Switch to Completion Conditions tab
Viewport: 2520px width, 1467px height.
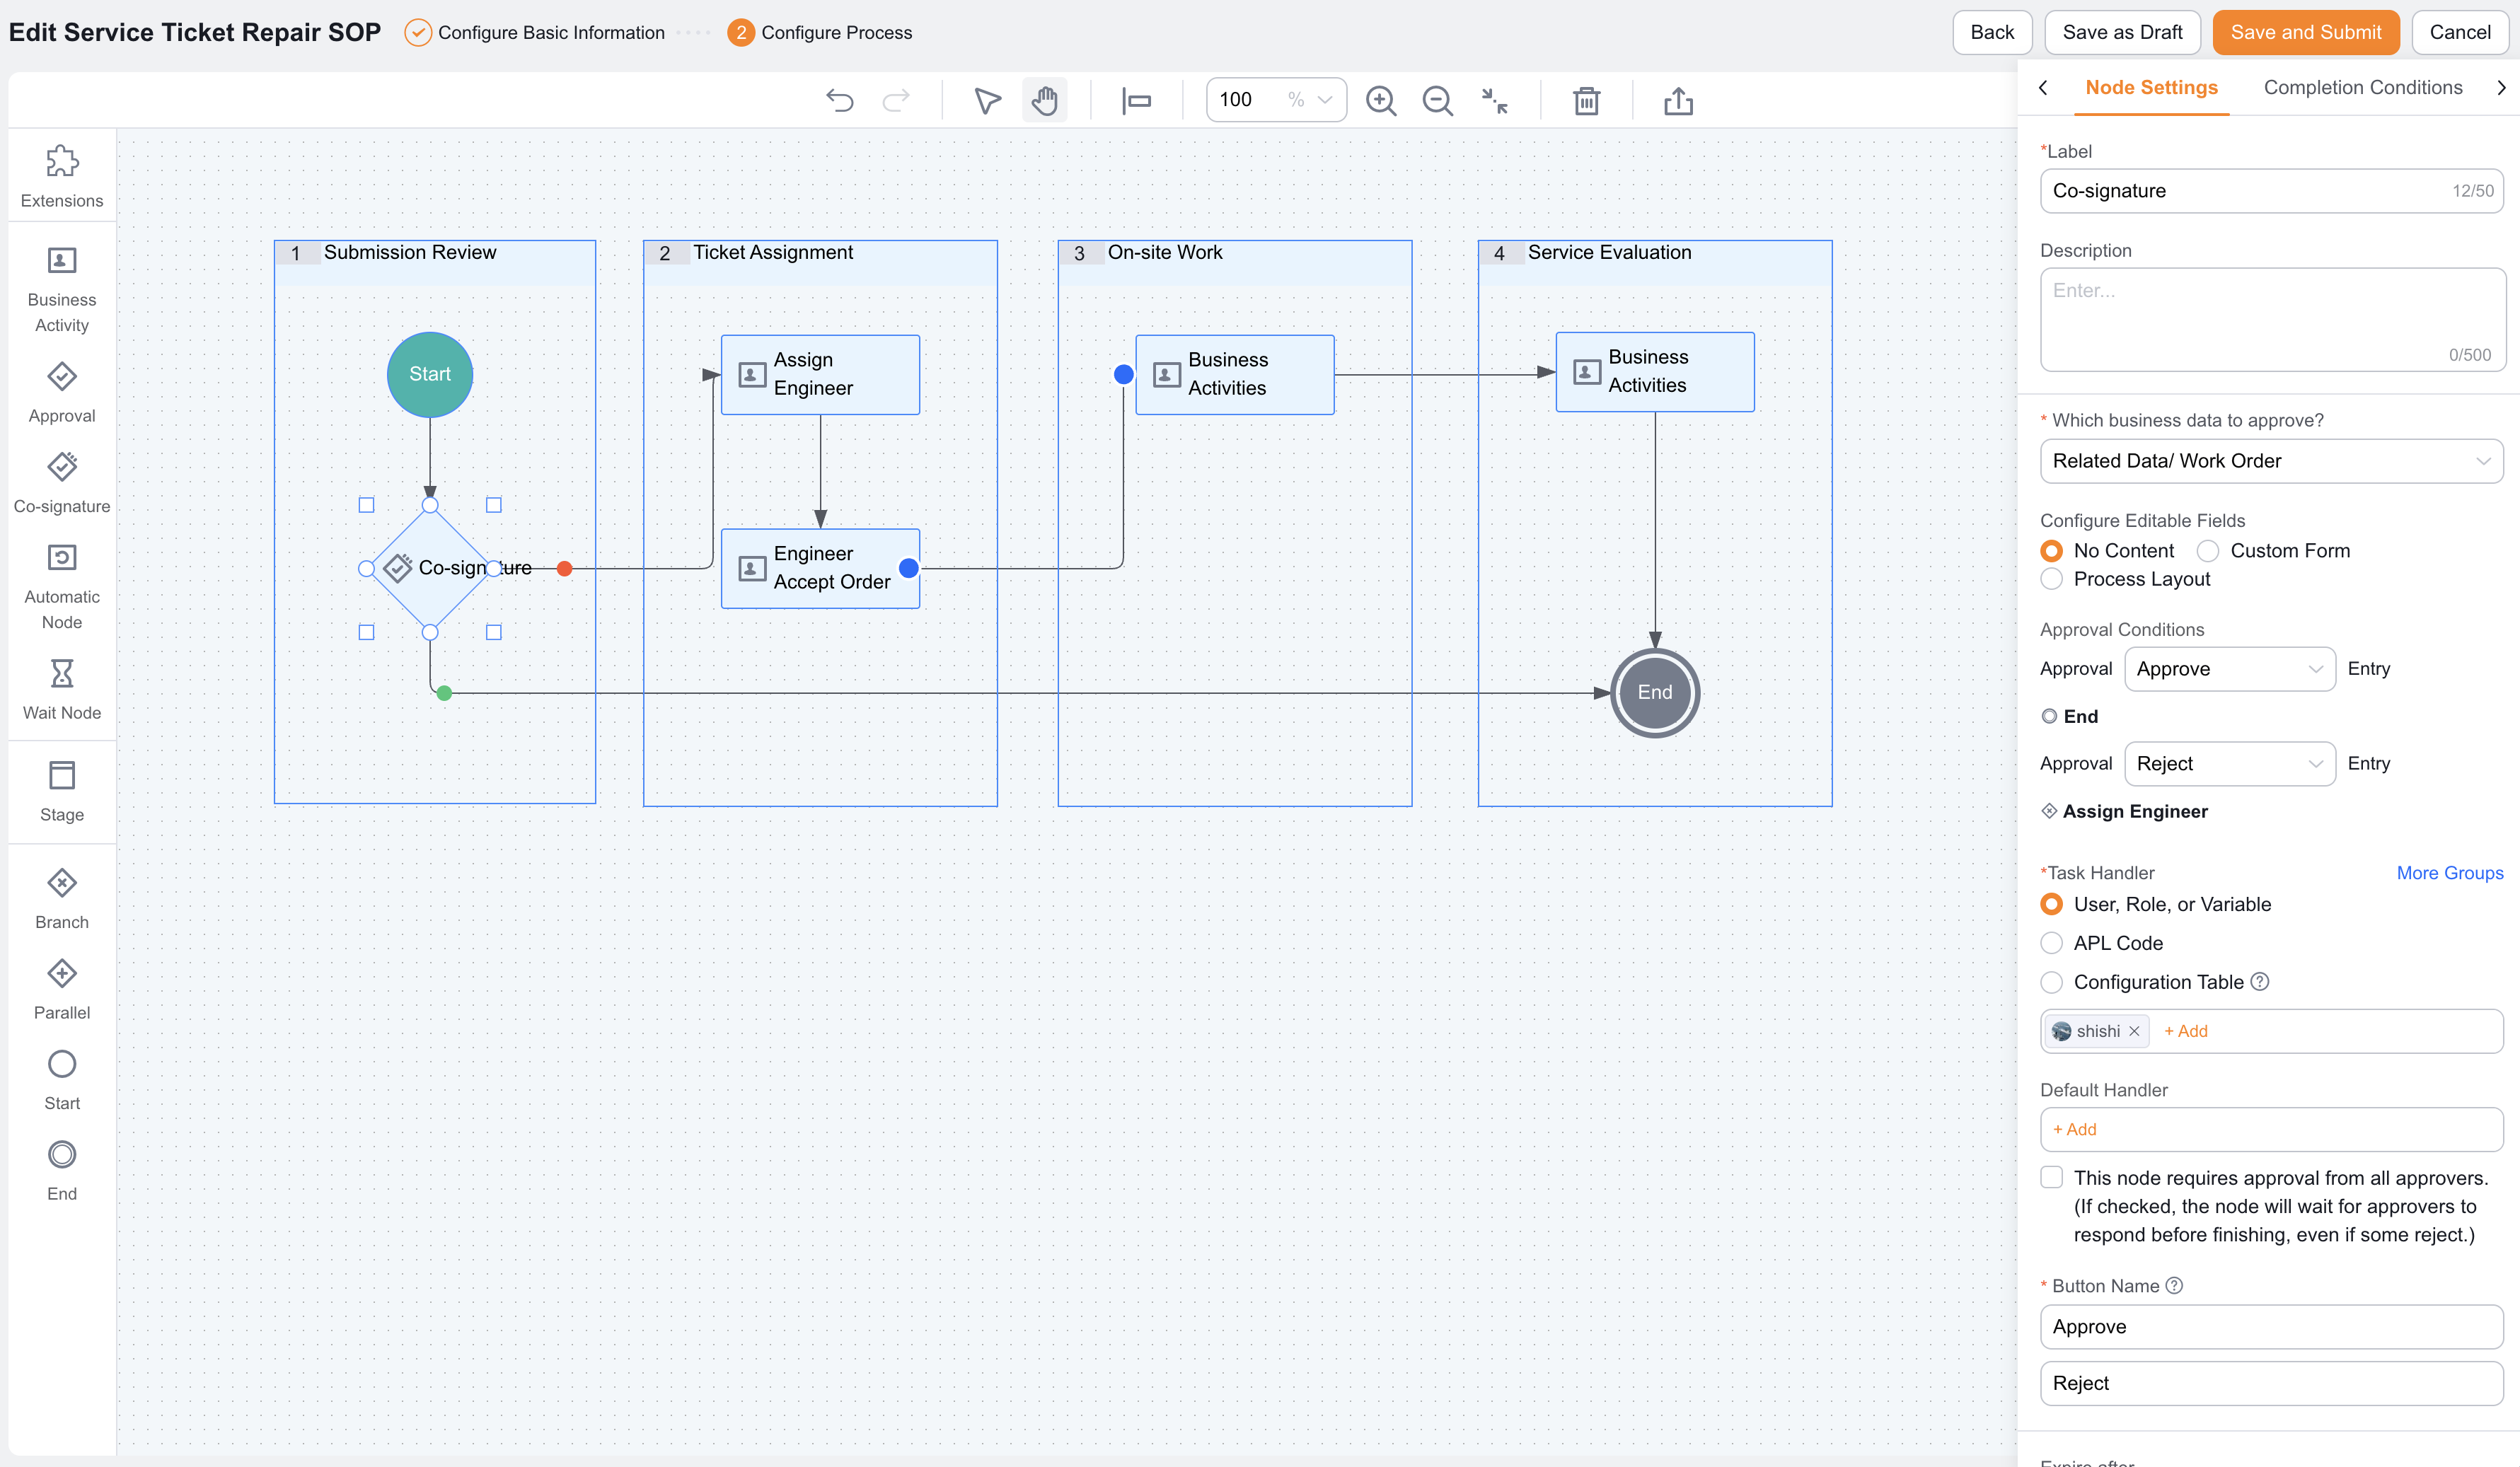click(x=2363, y=88)
